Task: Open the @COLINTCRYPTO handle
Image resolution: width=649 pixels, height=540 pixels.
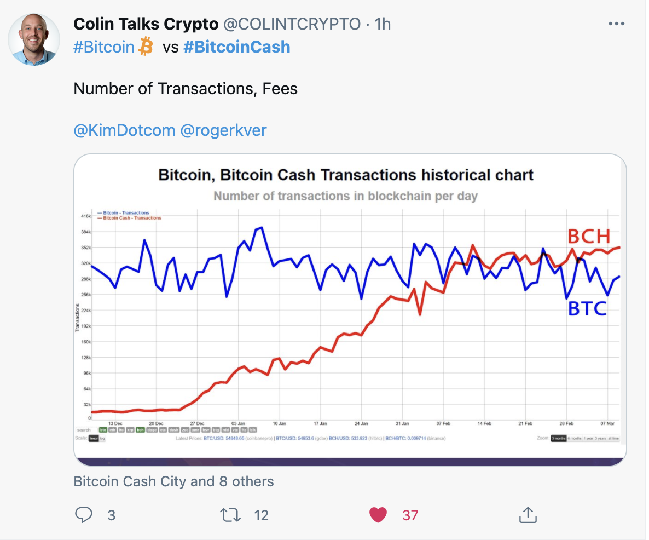Action: click(292, 24)
